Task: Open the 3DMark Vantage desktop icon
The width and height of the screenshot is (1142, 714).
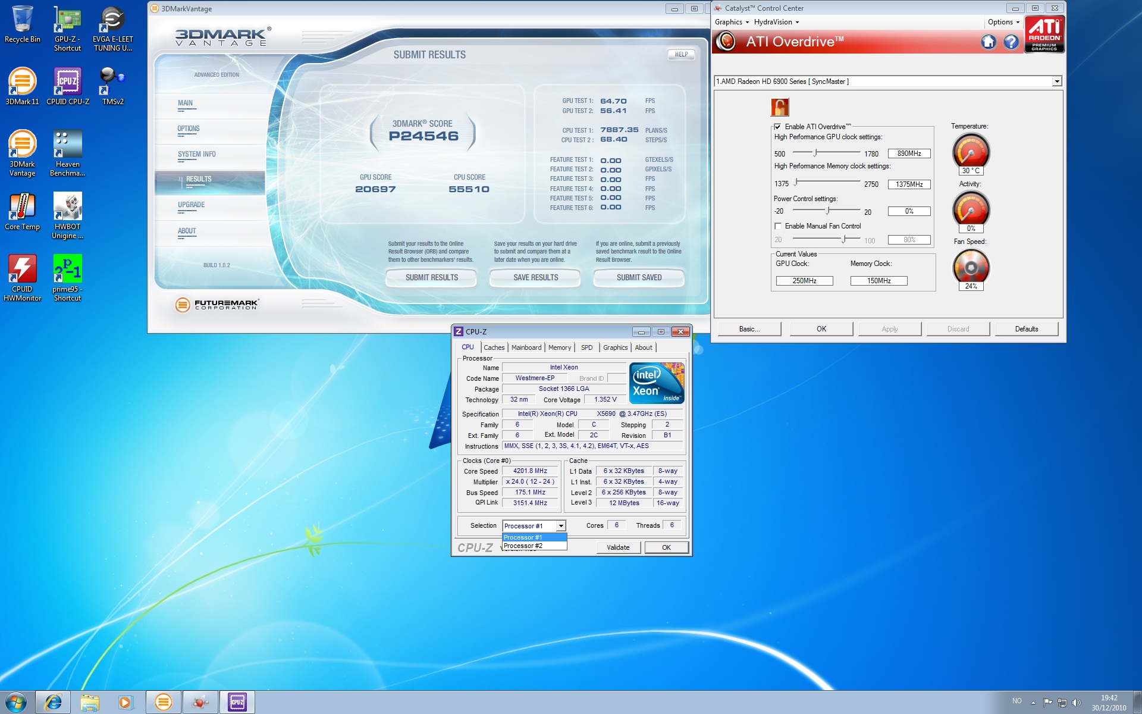Action: 23,153
